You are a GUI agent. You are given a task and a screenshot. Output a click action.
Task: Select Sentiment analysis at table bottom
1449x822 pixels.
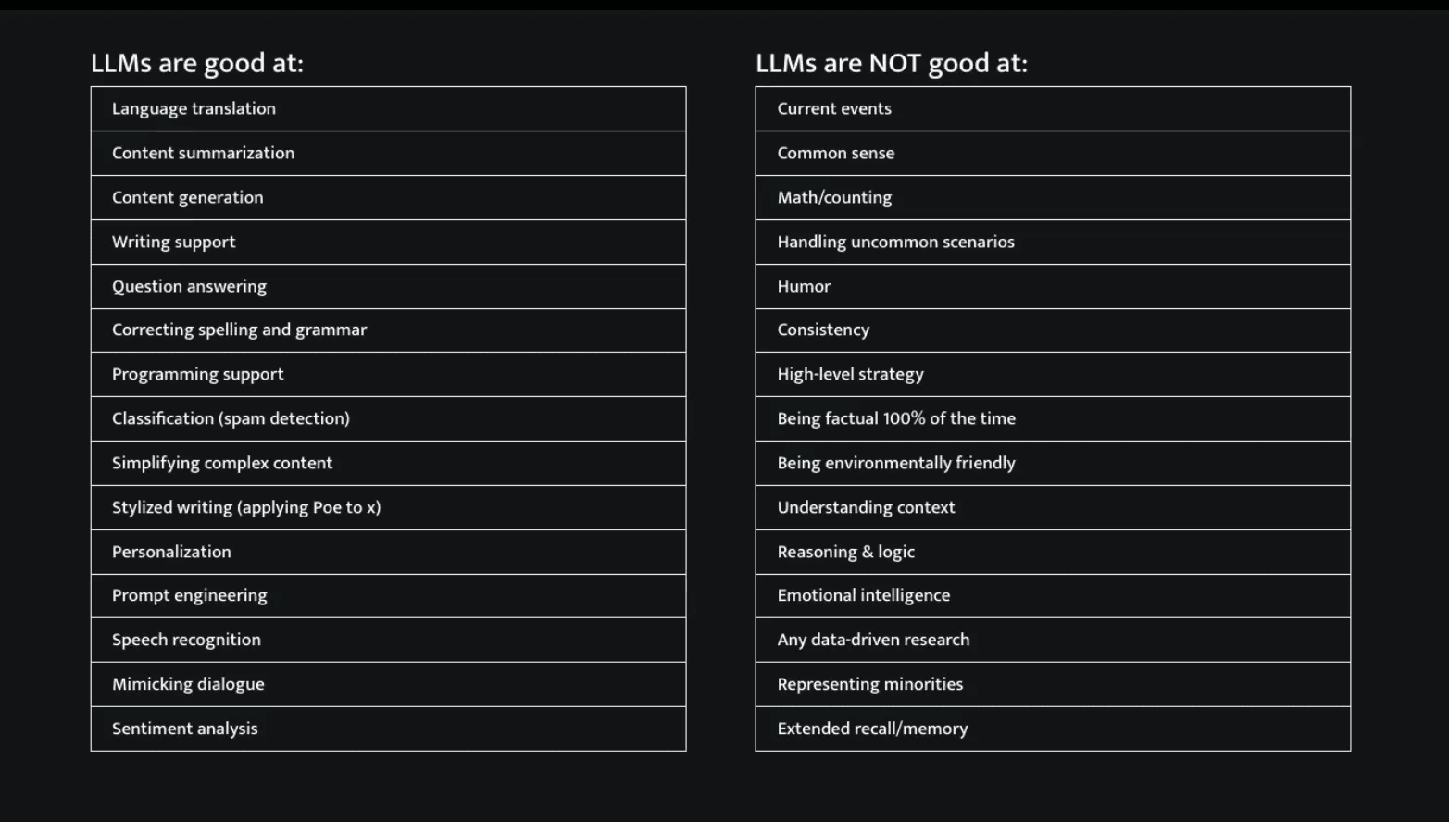click(185, 729)
